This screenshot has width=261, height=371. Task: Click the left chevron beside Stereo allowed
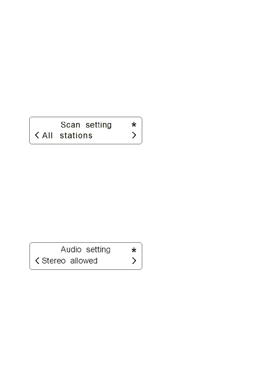pos(37,261)
